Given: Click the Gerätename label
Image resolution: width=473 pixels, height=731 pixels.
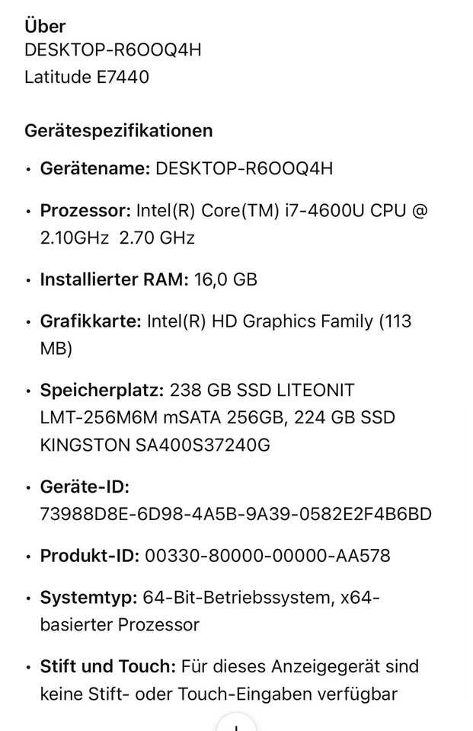Looking at the screenshot, I should point(94,168).
